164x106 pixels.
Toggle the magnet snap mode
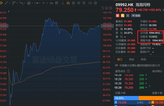click(68, 3)
